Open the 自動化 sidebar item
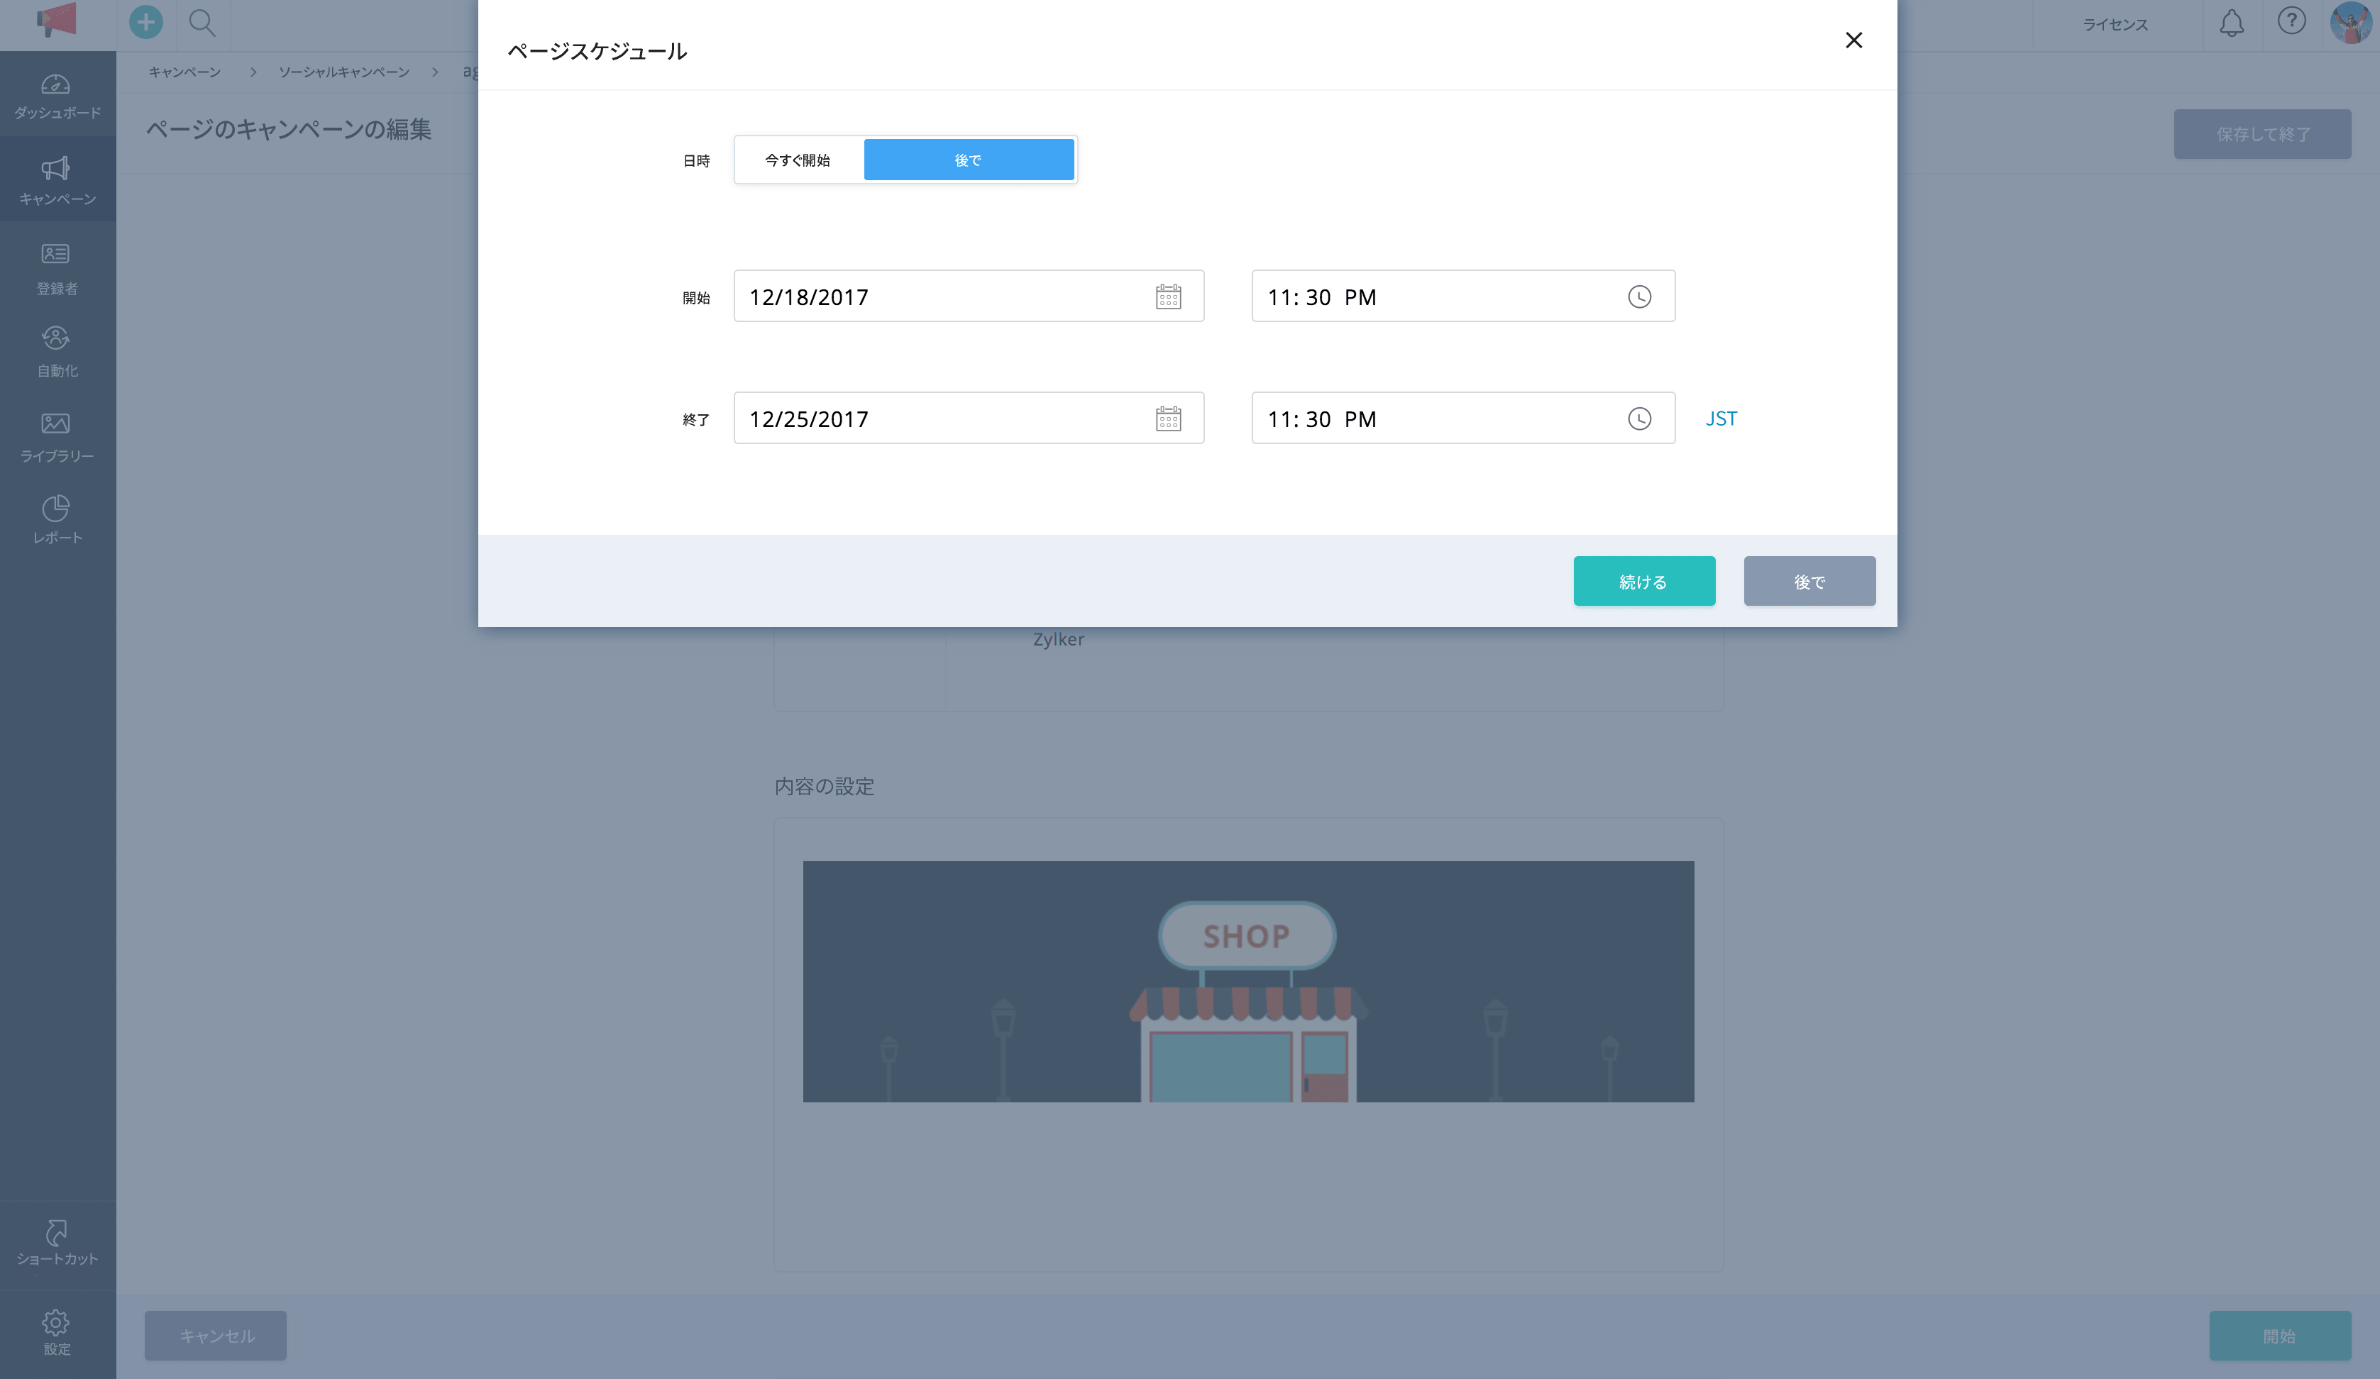The image size is (2380, 1379). coord(57,351)
